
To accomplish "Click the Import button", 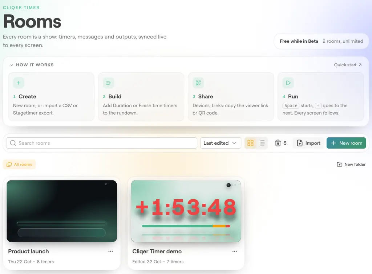I will click(x=308, y=143).
